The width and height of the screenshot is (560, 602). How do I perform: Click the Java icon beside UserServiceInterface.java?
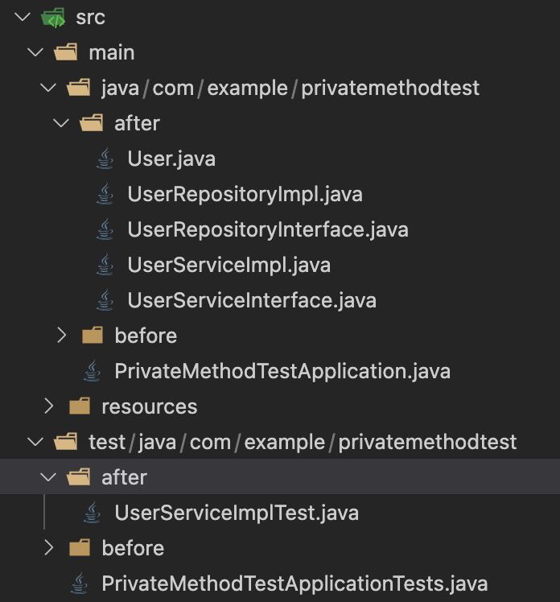point(105,300)
